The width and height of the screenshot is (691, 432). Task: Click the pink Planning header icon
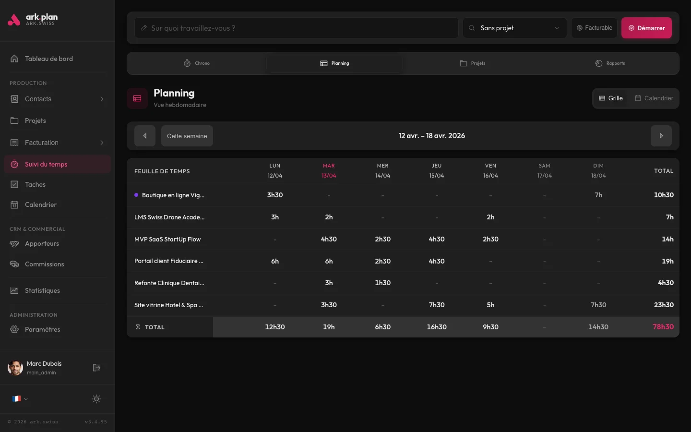coord(137,98)
